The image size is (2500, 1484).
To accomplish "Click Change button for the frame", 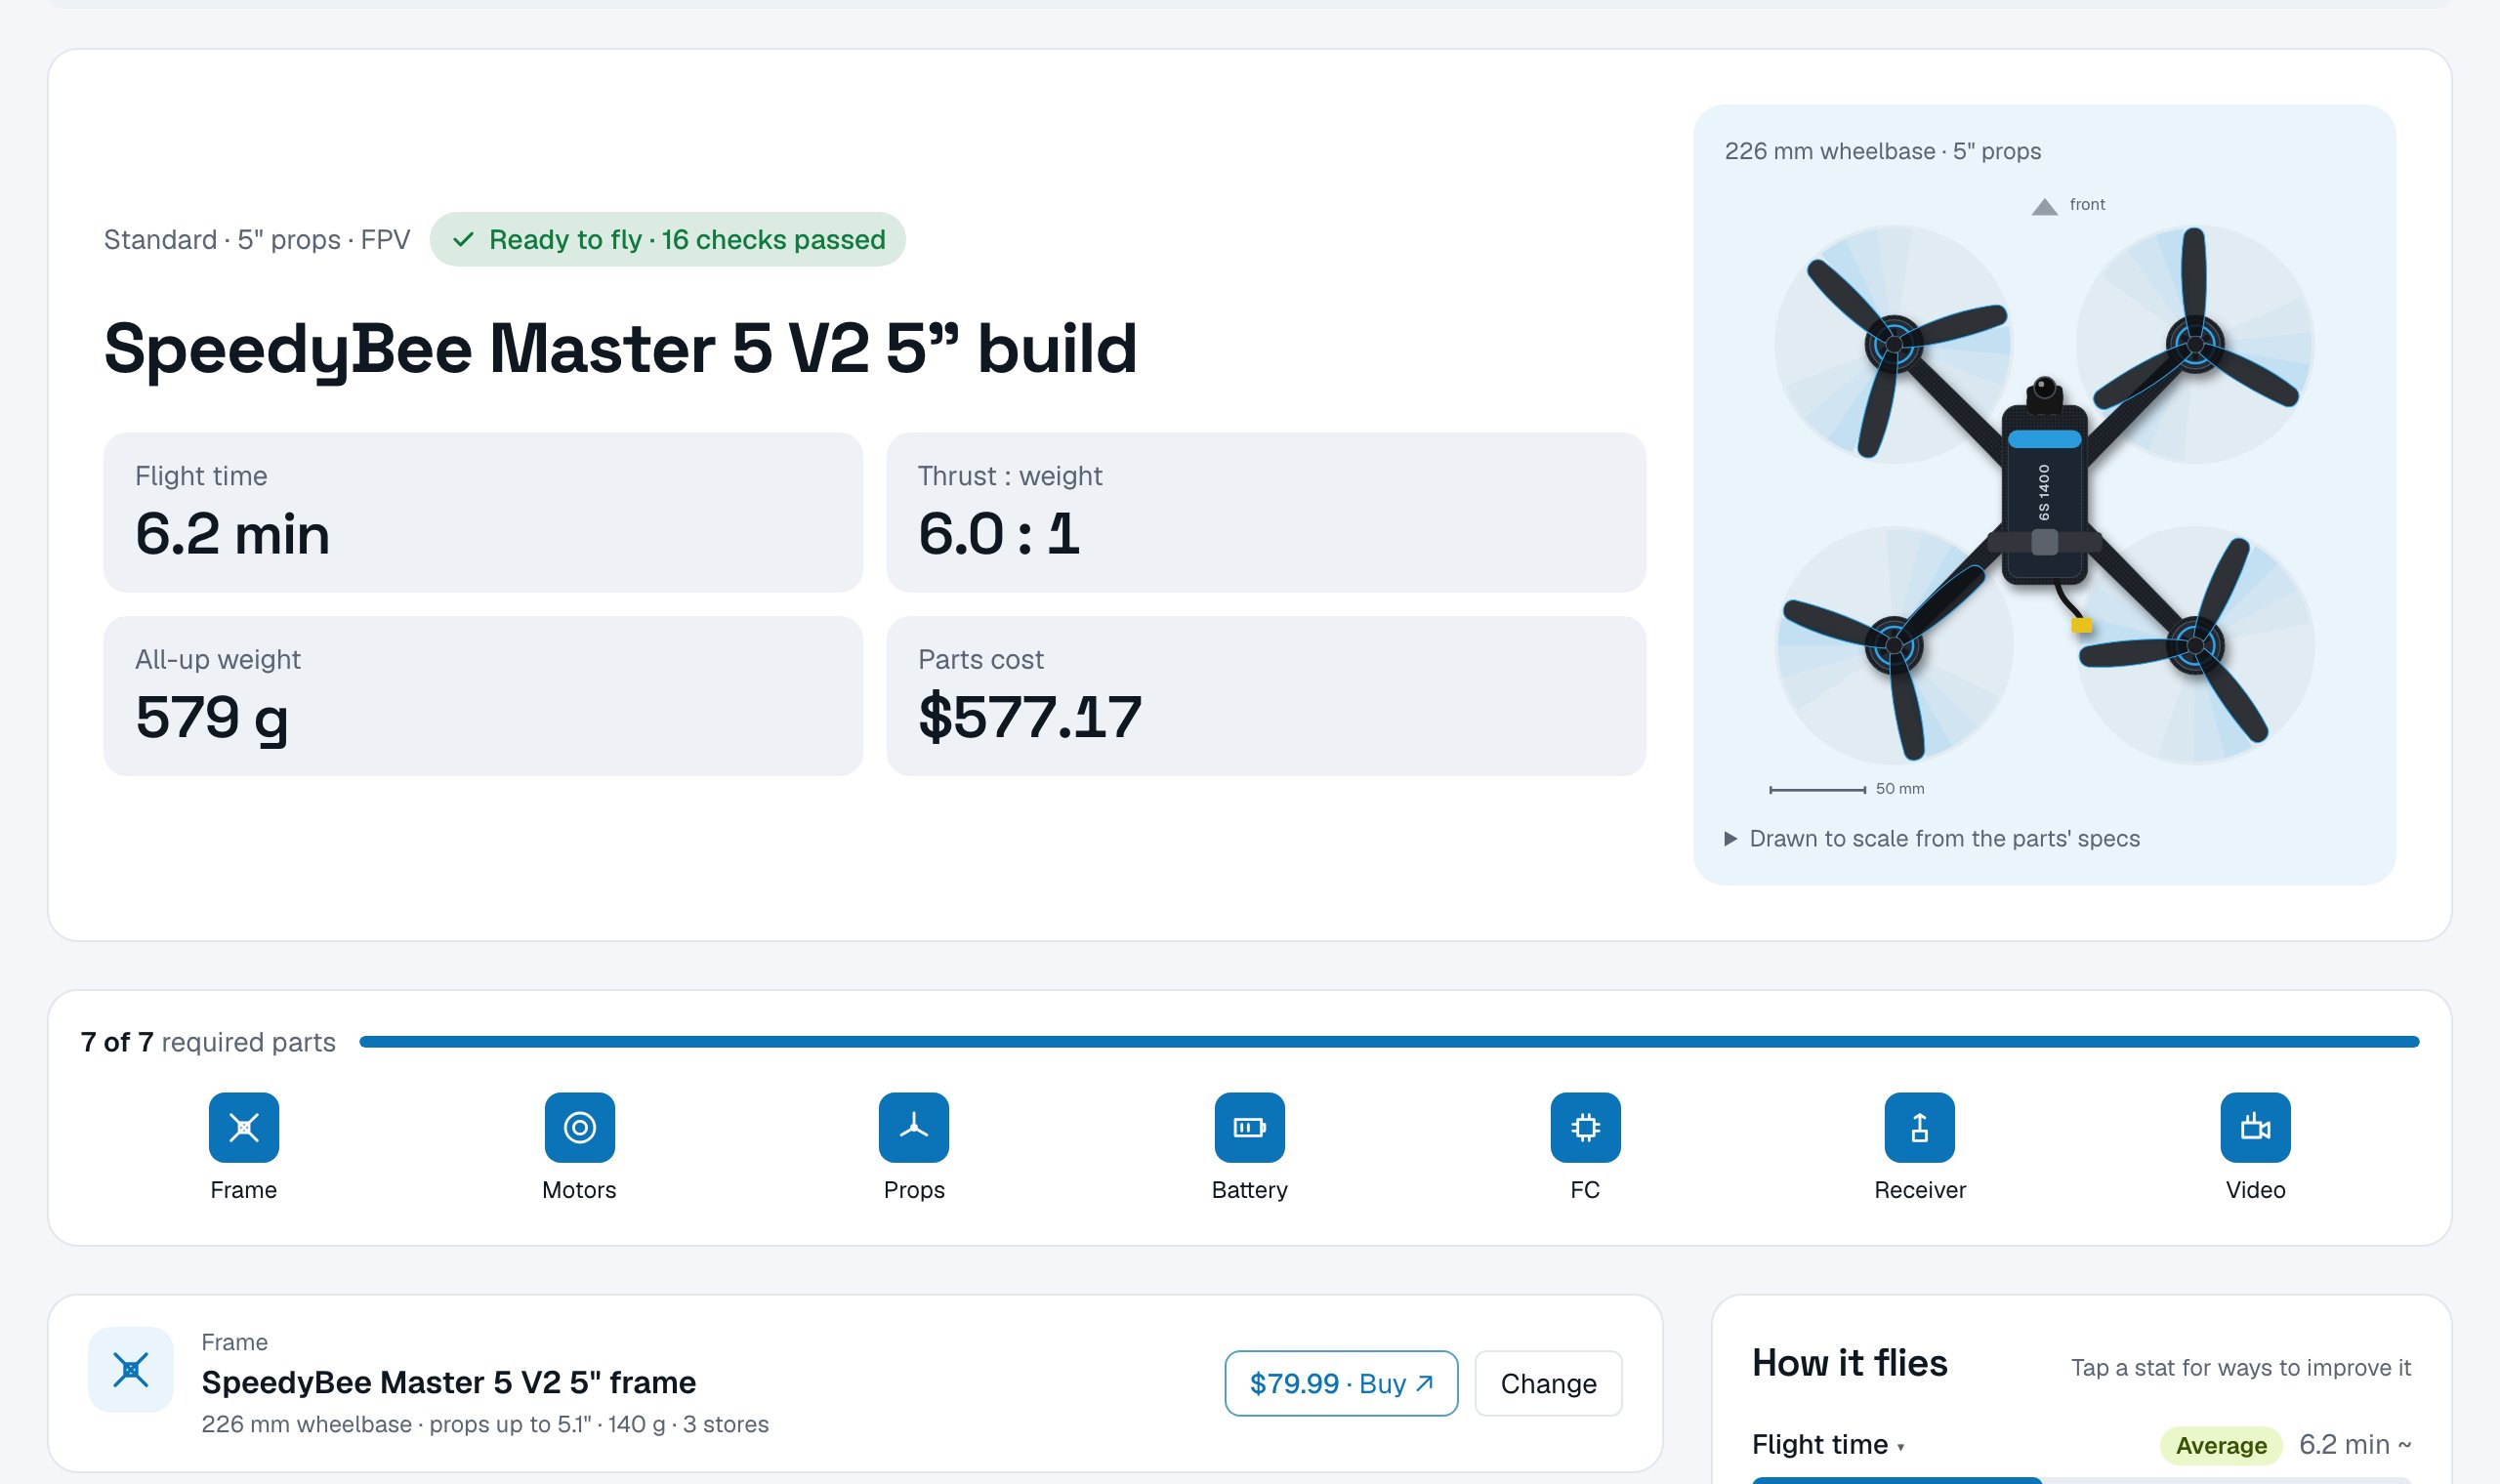I will (1548, 1383).
